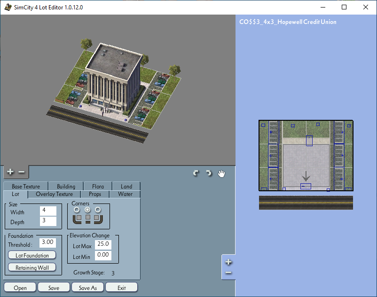Click the left corner shape icon
This screenshot has height=297, width=377.
(x=77, y=219)
